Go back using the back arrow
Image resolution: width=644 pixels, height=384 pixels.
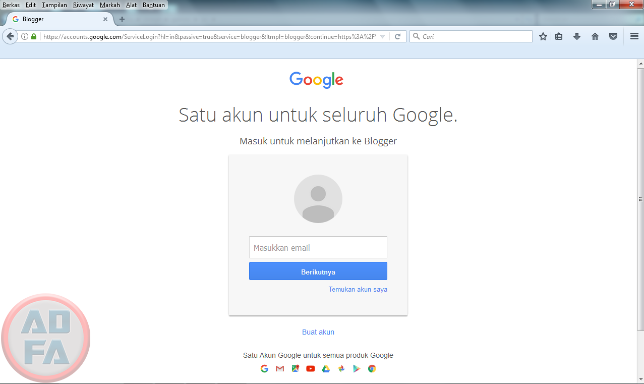(10, 36)
